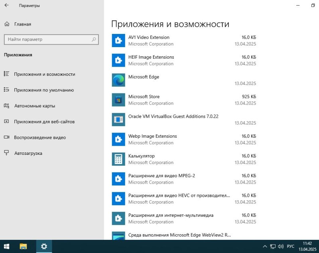Focus the Найти параметр search field
Image resolution: width=319 pixels, height=253 pixels.
[51, 39]
